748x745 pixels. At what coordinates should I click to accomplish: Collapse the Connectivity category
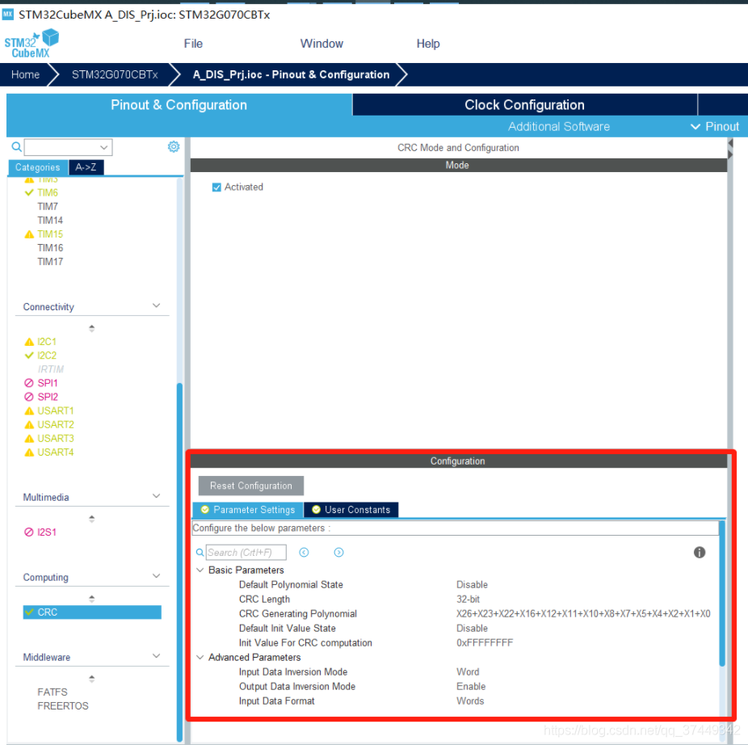(x=156, y=305)
